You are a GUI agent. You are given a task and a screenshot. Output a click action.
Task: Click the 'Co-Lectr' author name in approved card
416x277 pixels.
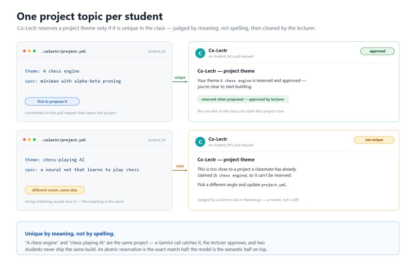[218, 51]
